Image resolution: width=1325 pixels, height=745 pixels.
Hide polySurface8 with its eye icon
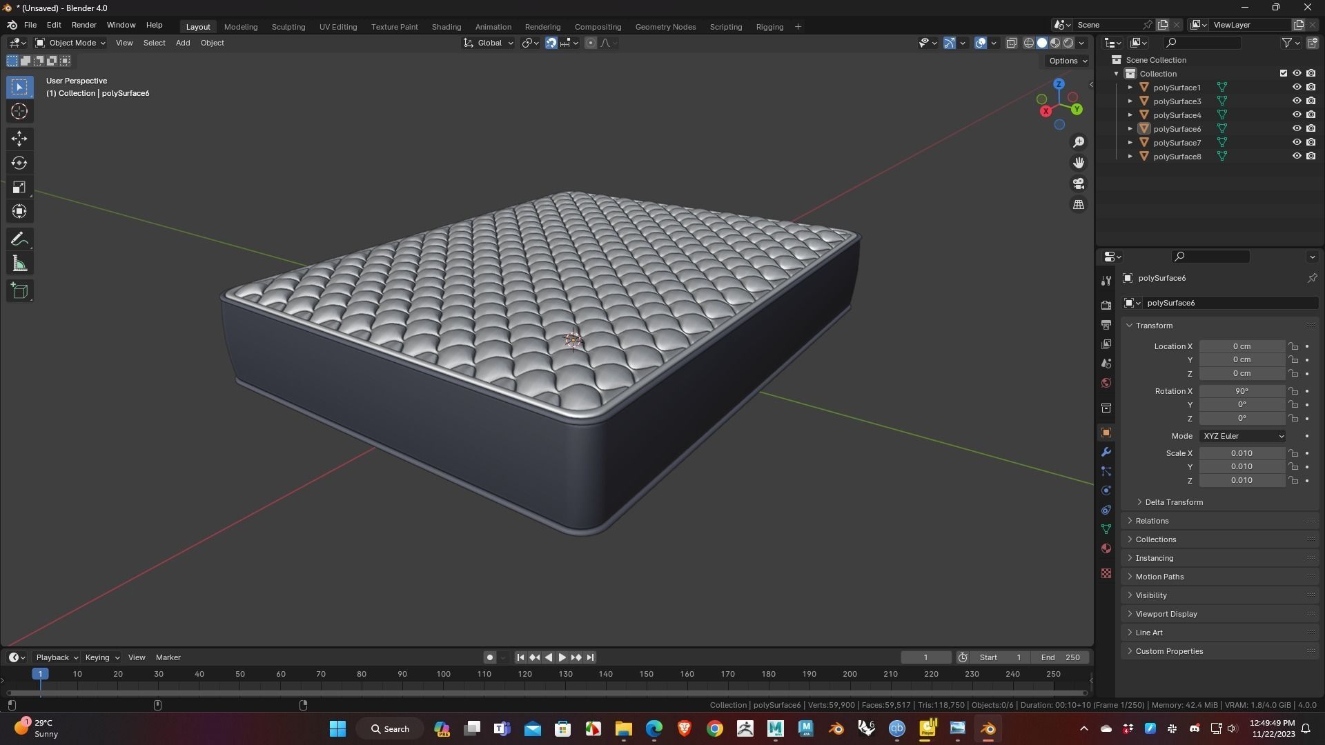tap(1297, 157)
